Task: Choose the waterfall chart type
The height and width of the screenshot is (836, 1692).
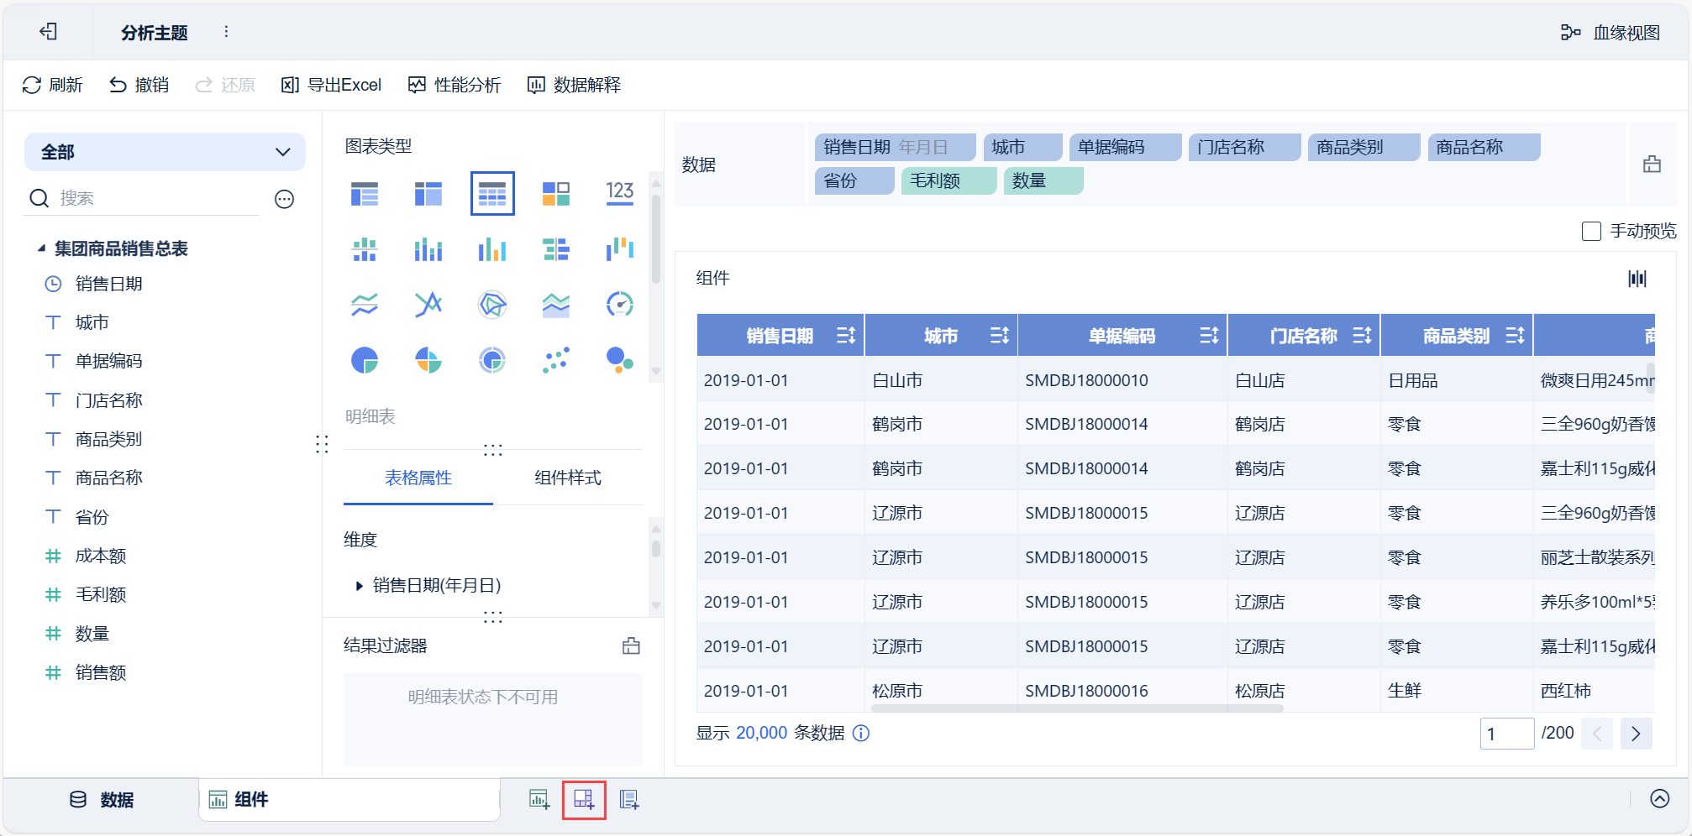Action: click(x=620, y=249)
